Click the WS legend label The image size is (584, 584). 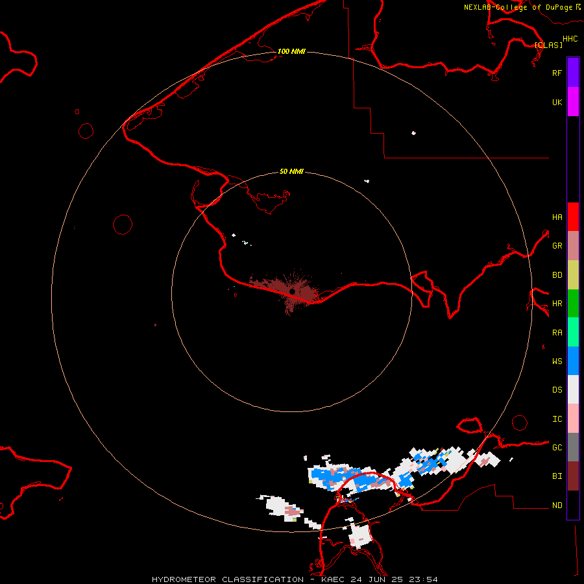pos(557,361)
